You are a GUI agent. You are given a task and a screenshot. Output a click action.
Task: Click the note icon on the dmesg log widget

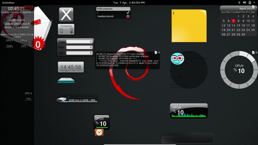pyautogui.click(x=156, y=52)
